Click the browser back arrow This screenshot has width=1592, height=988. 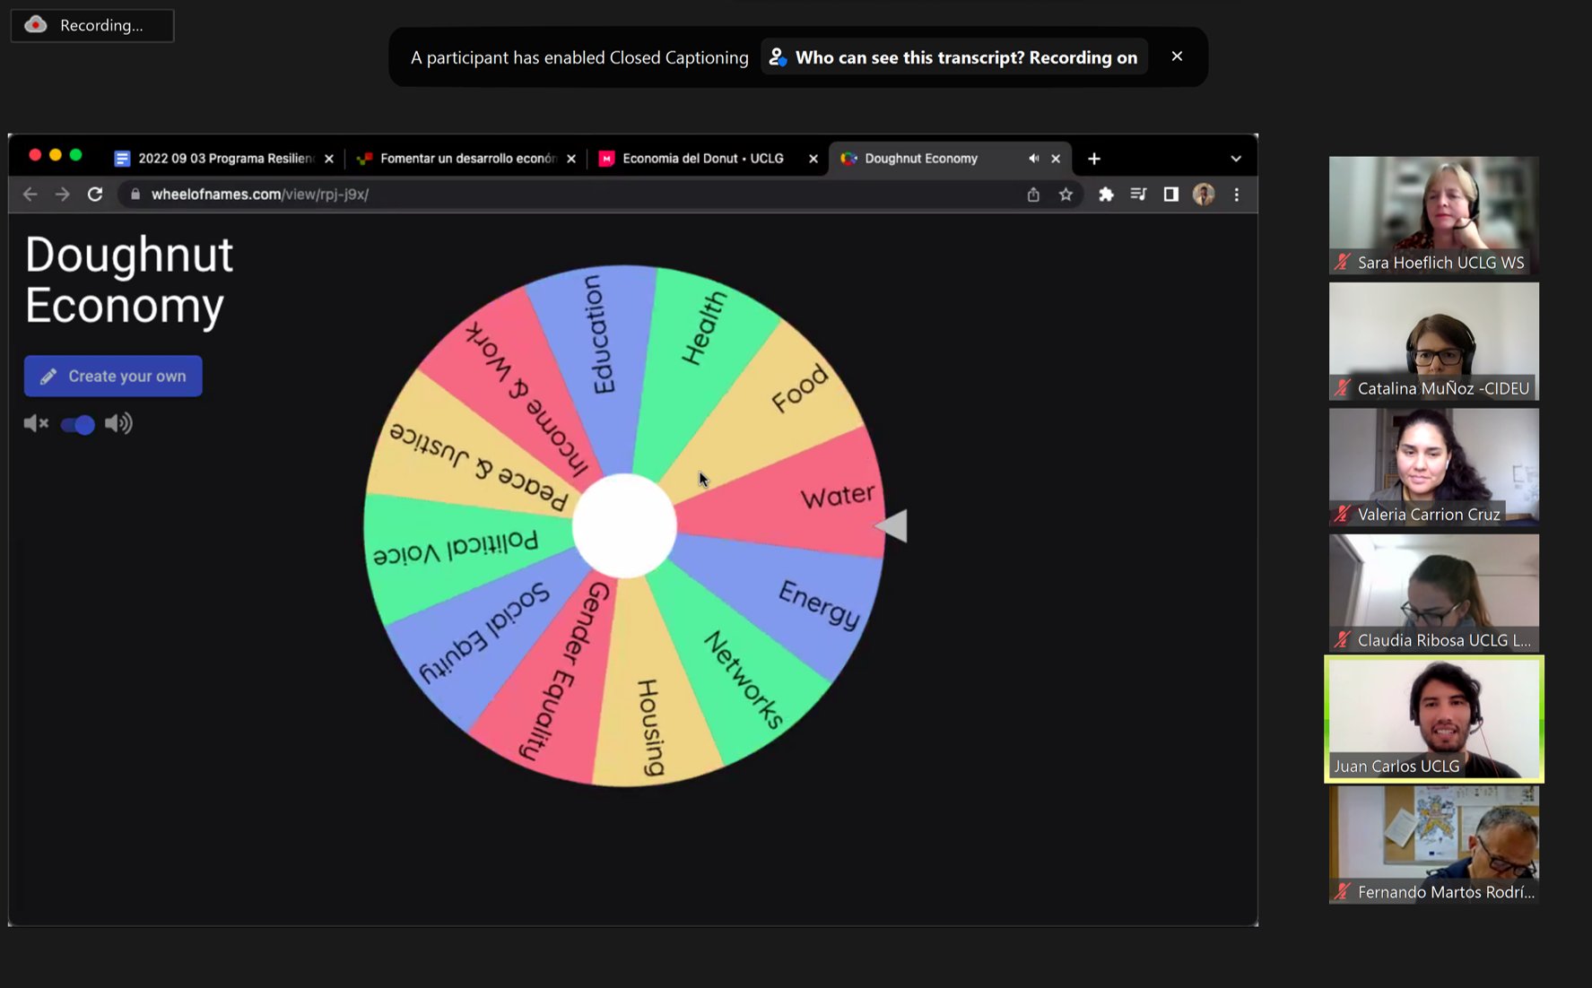click(x=30, y=195)
